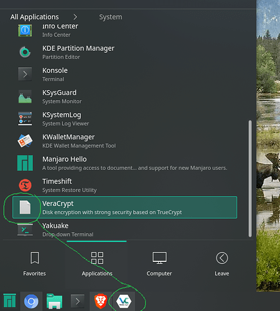Image resolution: width=280 pixels, height=311 pixels.
Task: Switch to Favorites tab
Action: point(34,264)
